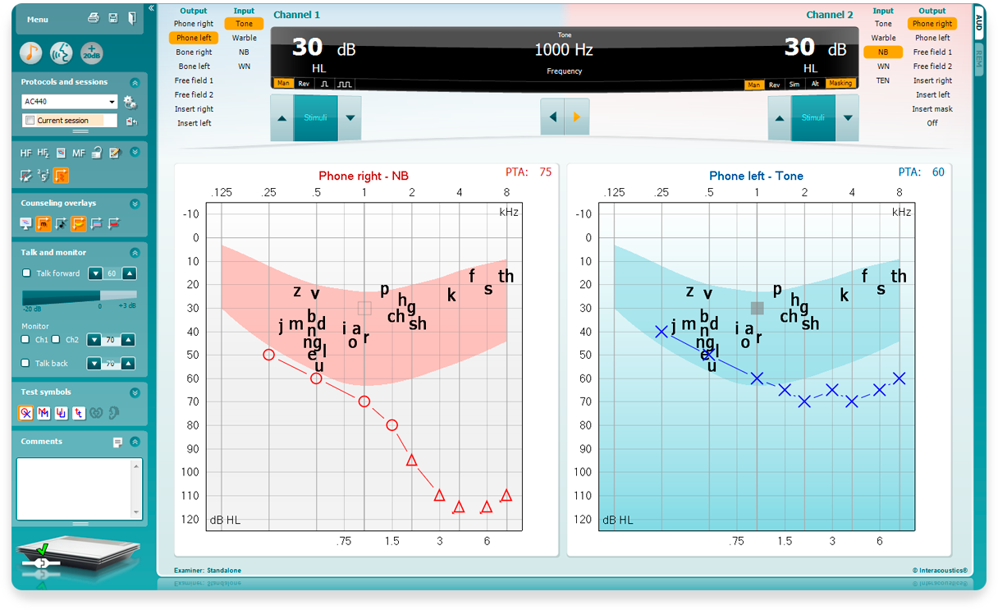Click the comments report editor icon
Viewport: 998px width, 610px height.
click(x=117, y=443)
